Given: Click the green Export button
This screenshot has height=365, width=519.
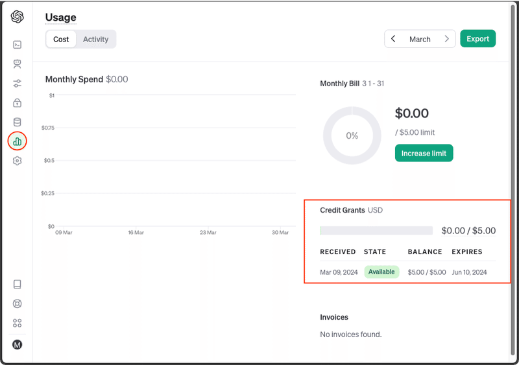Looking at the screenshot, I should [477, 39].
